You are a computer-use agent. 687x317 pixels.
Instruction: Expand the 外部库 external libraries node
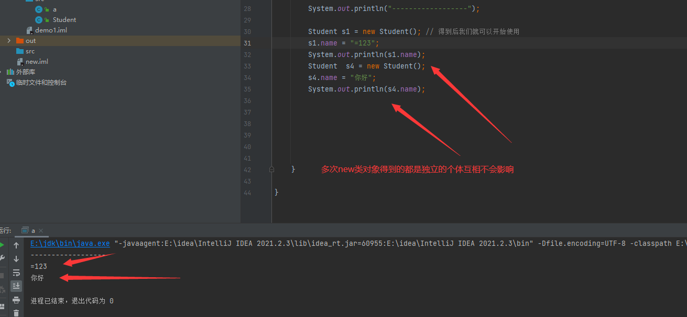point(2,72)
